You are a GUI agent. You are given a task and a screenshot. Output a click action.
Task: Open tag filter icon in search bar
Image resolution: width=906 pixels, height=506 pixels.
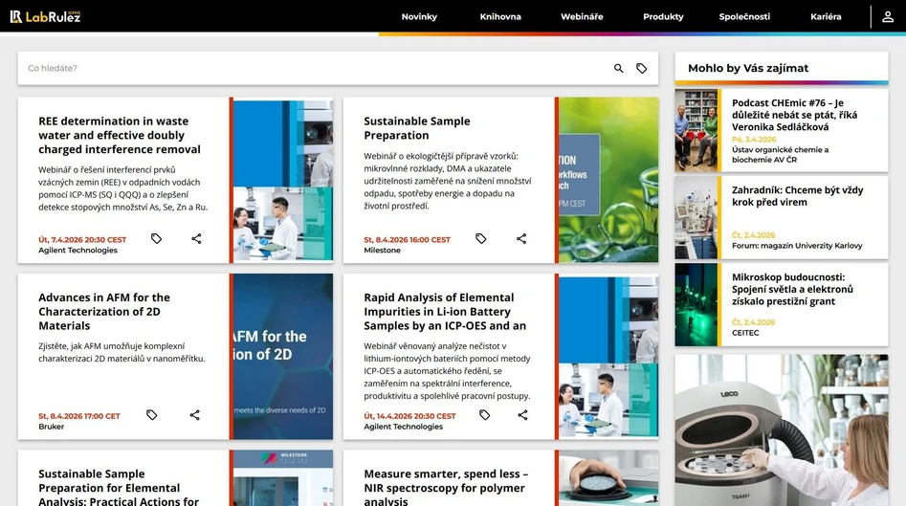(x=642, y=69)
